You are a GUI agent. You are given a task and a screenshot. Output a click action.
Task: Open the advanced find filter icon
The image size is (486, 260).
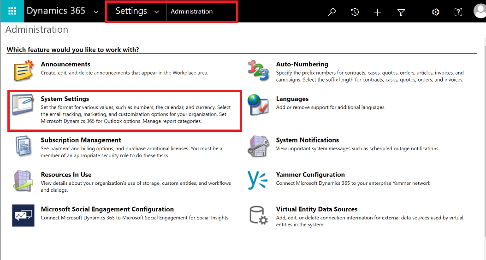[x=401, y=12]
